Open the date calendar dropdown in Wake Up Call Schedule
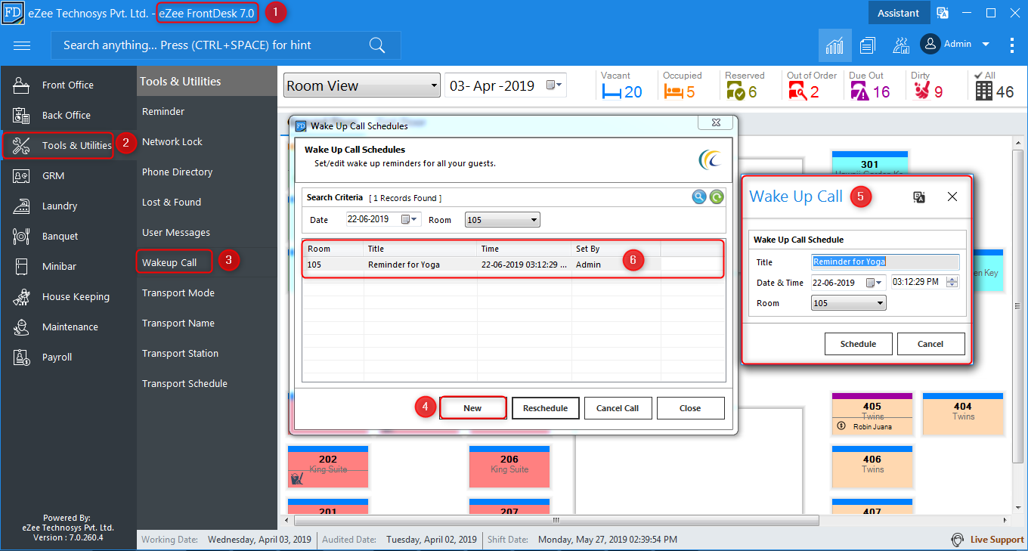This screenshot has height=551, width=1028. 875,283
